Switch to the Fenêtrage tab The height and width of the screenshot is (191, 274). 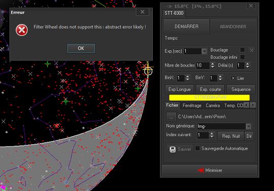click(x=192, y=106)
